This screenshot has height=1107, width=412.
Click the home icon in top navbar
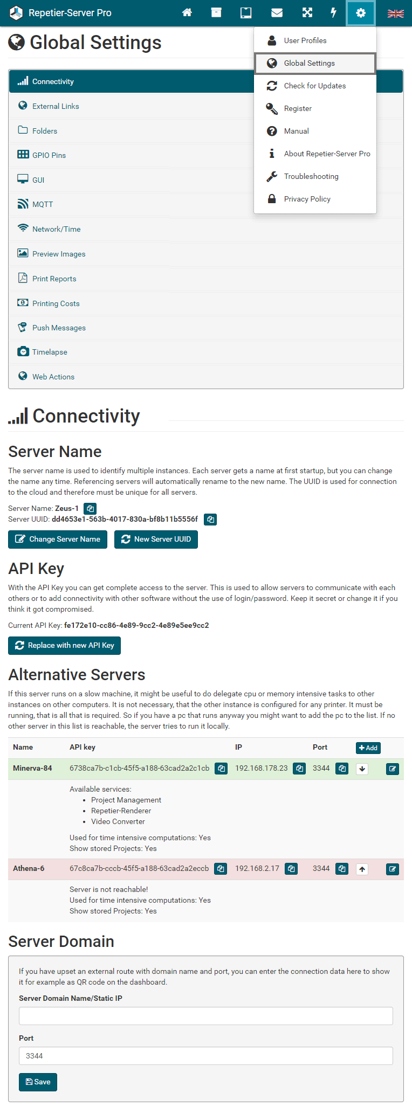(187, 13)
